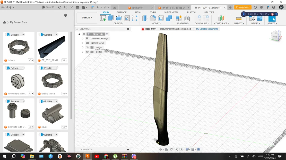Screen dimensions: 286x160
Task: Click the ViewCube LEFT face
Action: tap(275, 37)
